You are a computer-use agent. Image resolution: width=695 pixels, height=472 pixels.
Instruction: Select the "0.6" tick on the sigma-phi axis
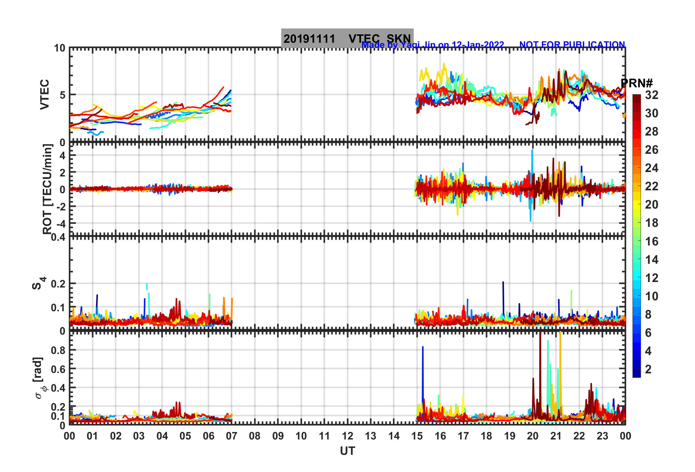pyautogui.click(x=58, y=369)
